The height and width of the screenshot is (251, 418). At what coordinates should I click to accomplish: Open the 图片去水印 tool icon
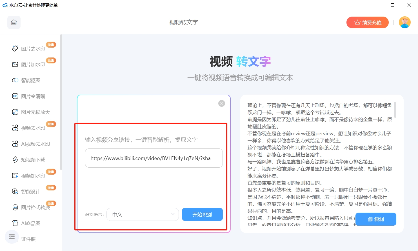tap(15, 49)
